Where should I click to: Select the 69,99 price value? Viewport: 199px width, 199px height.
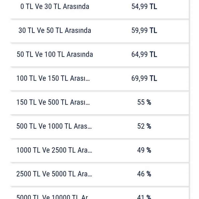pyautogui.click(x=139, y=78)
